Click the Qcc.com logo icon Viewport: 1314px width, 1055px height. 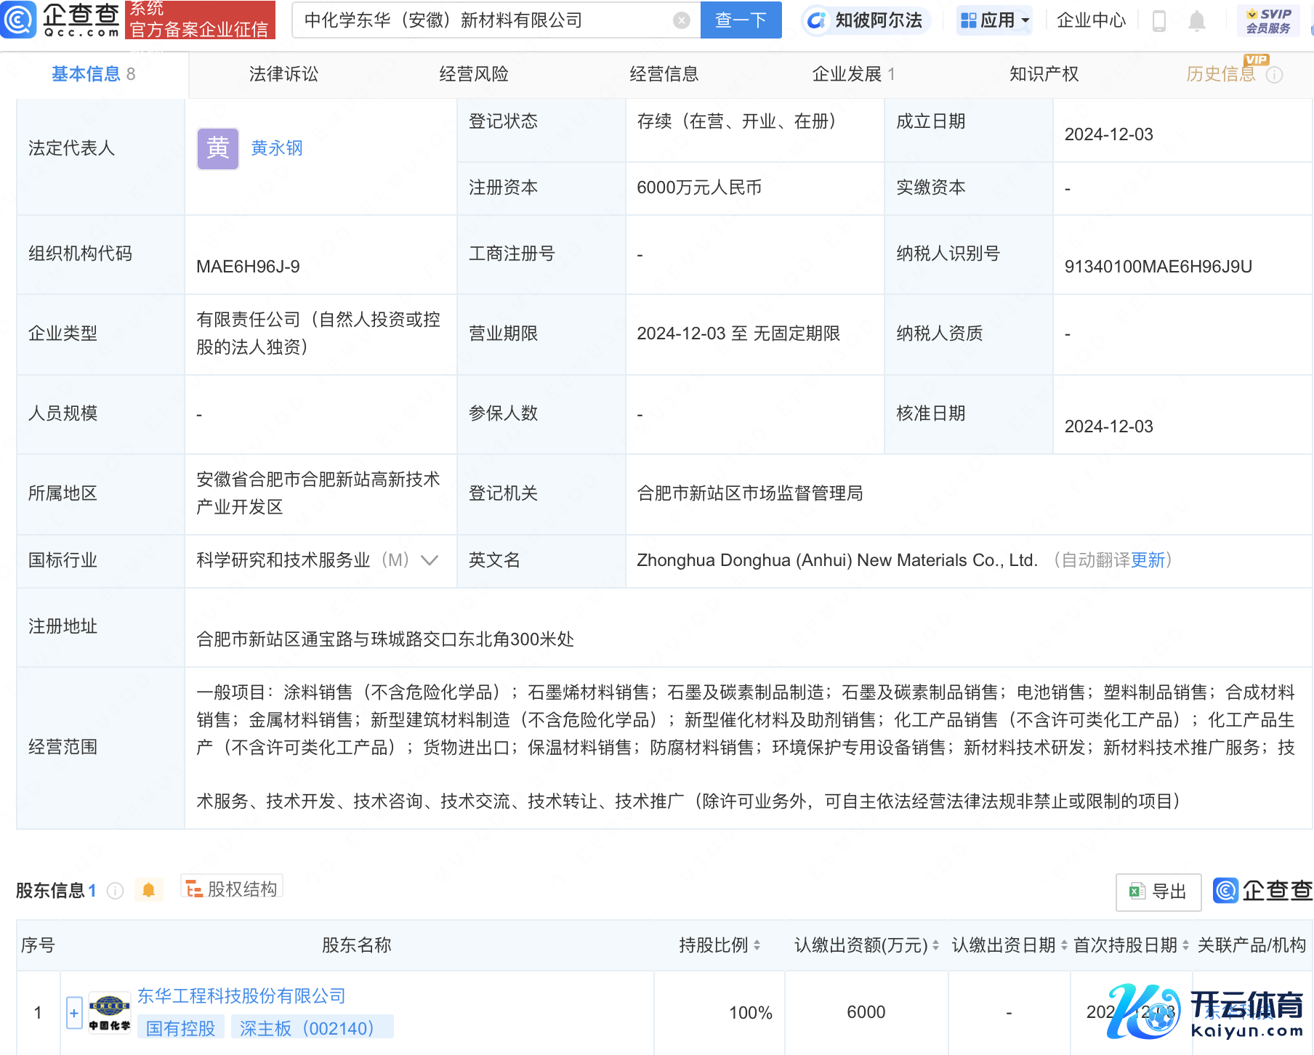(19, 20)
